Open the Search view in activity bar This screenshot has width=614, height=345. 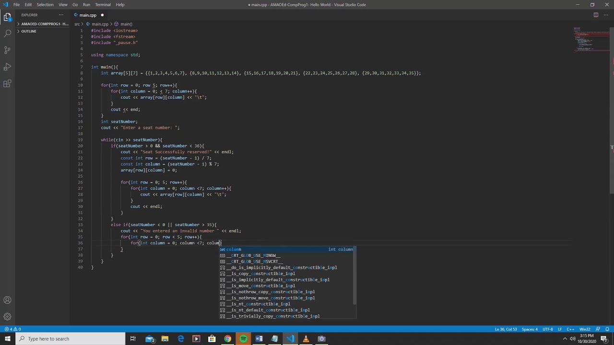pyautogui.click(x=7, y=33)
